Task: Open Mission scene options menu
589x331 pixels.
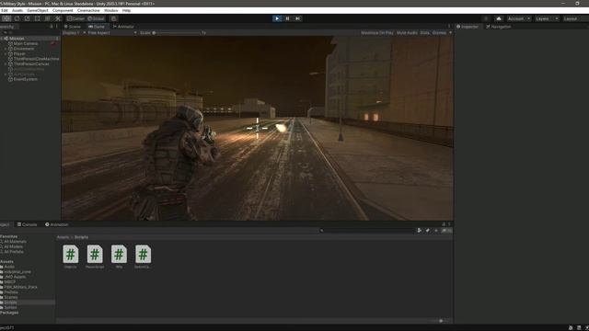Action: pyautogui.click(x=57, y=39)
